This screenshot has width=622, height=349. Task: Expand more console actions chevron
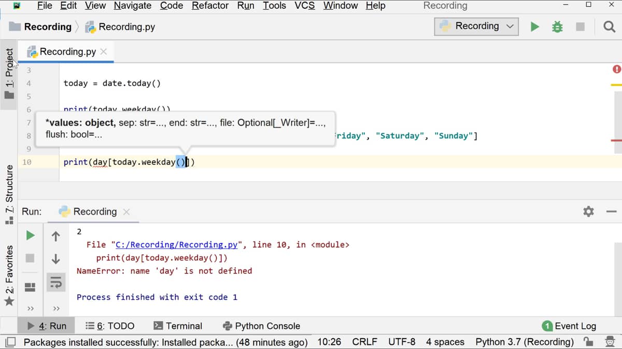[x=56, y=309]
